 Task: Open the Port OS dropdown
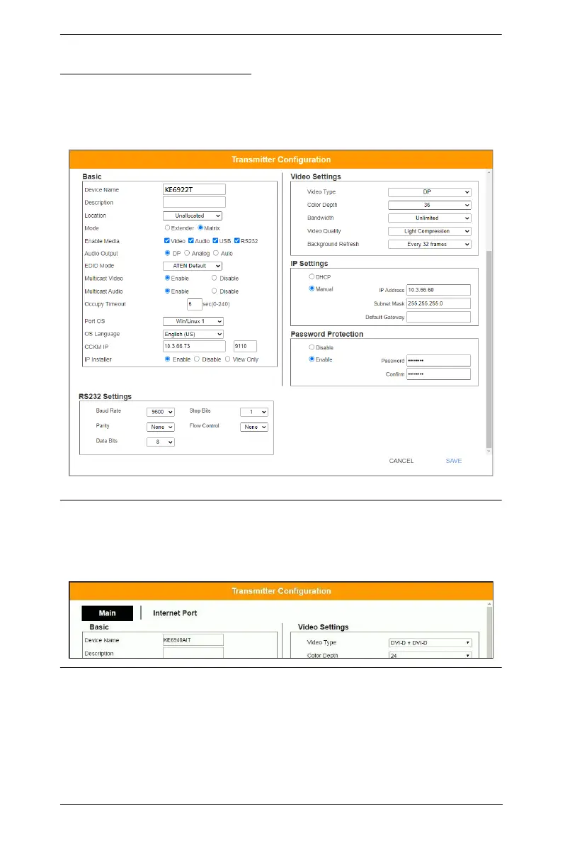193,321
